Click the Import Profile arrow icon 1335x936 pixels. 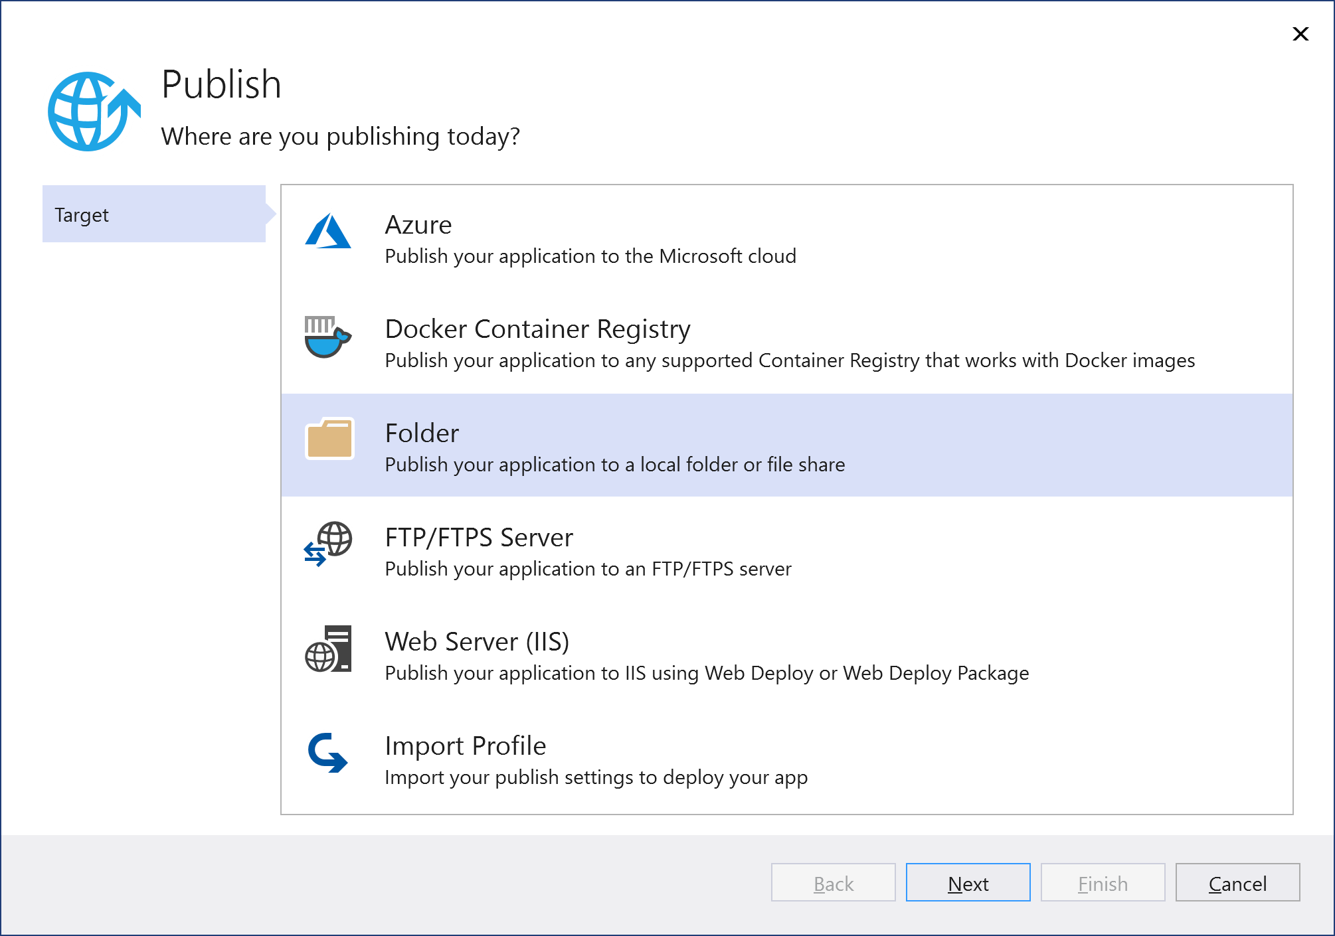coord(328,753)
